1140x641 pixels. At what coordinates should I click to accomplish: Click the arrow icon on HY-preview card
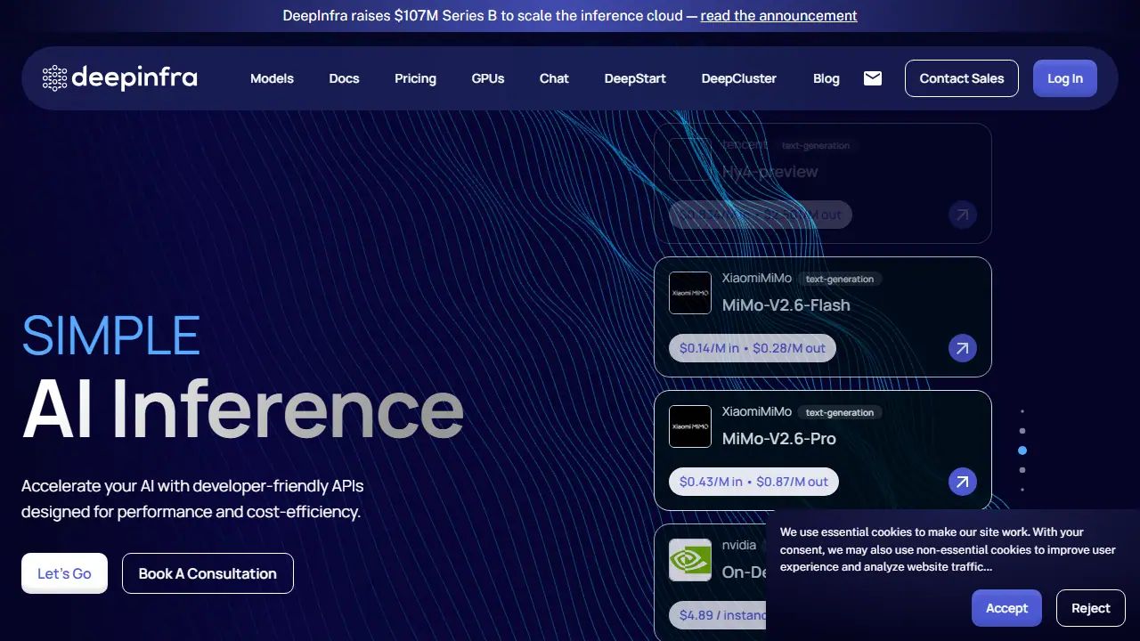pyautogui.click(x=962, y=215)
